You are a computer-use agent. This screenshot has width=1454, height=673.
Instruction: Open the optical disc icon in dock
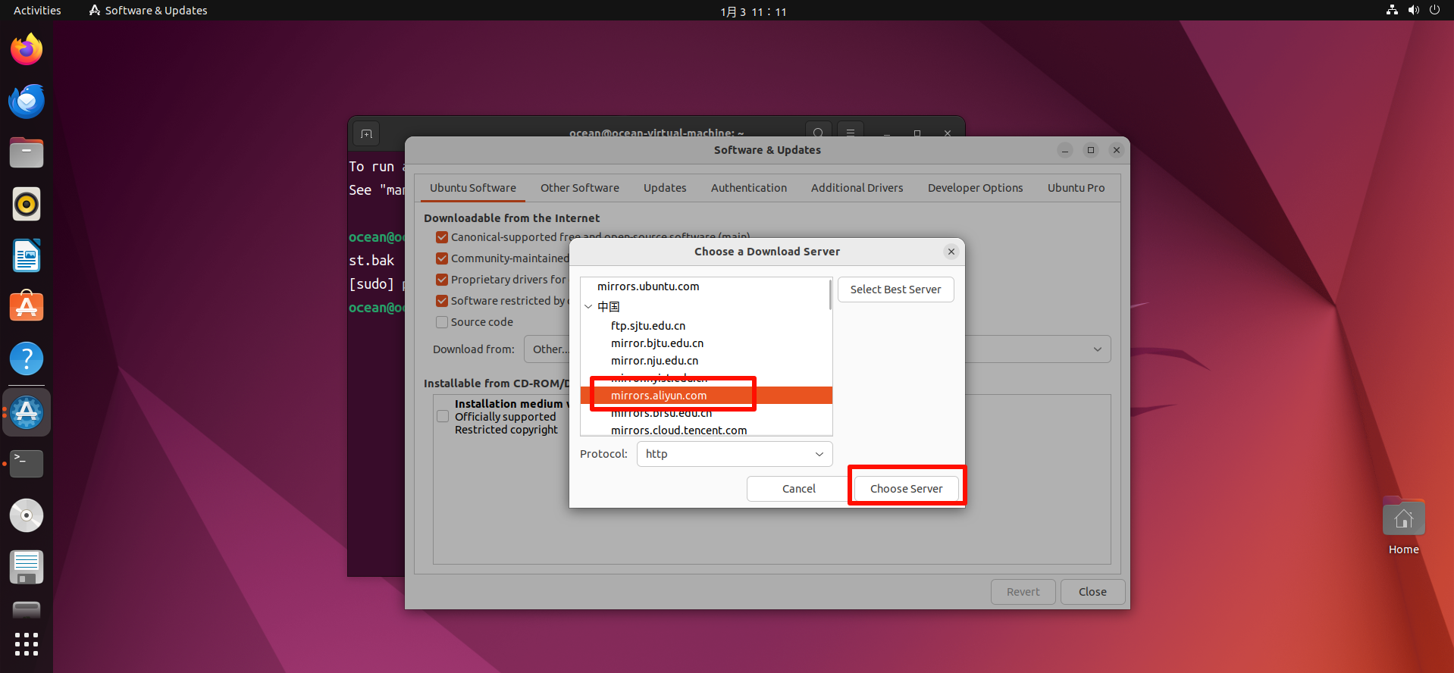point(27,515)
